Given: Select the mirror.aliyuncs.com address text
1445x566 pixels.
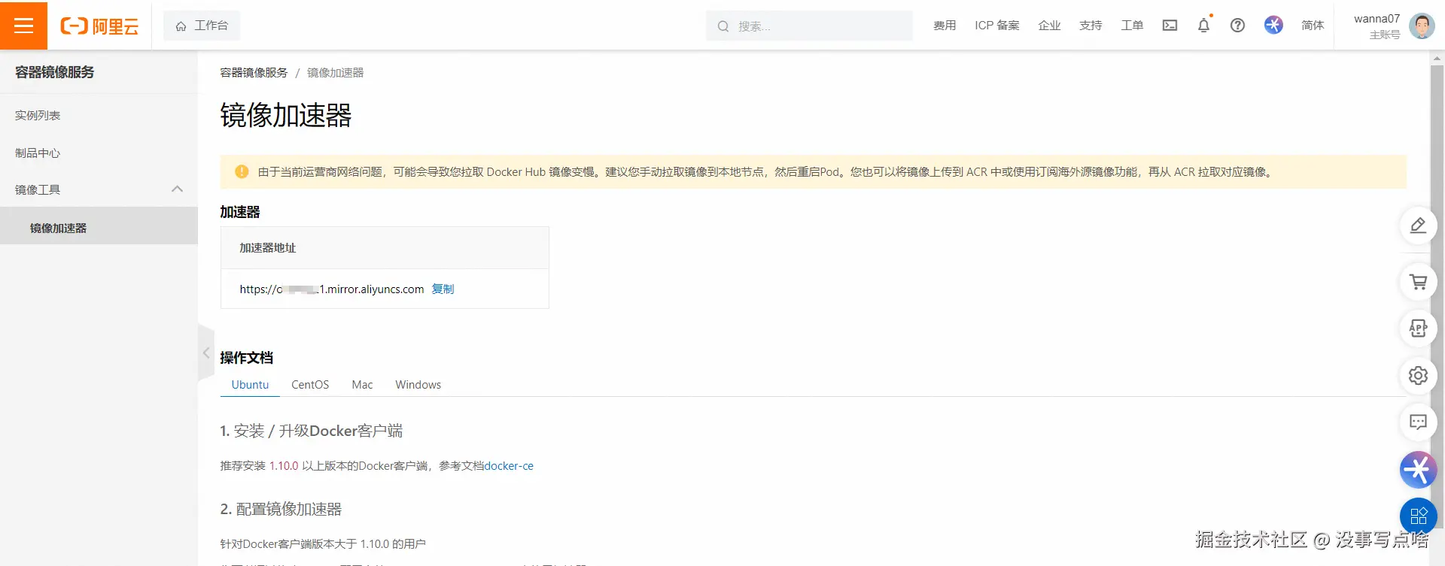Looking at the screenshot, I should [x=332, y=289].
